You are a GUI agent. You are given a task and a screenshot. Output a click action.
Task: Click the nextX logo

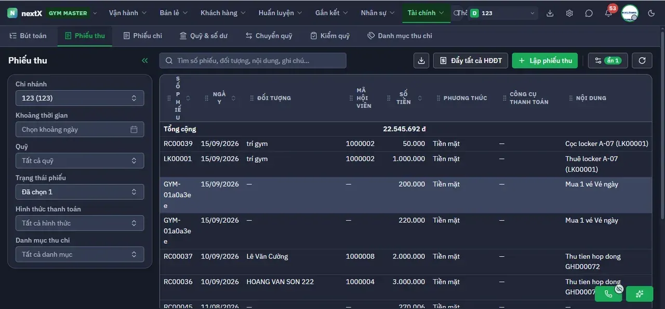point(24,13)
